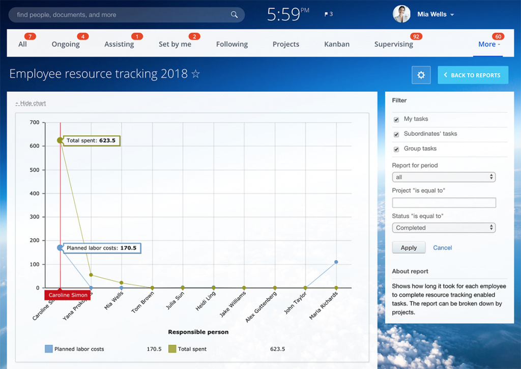Click the flag notifications icon

coord(326,14)
